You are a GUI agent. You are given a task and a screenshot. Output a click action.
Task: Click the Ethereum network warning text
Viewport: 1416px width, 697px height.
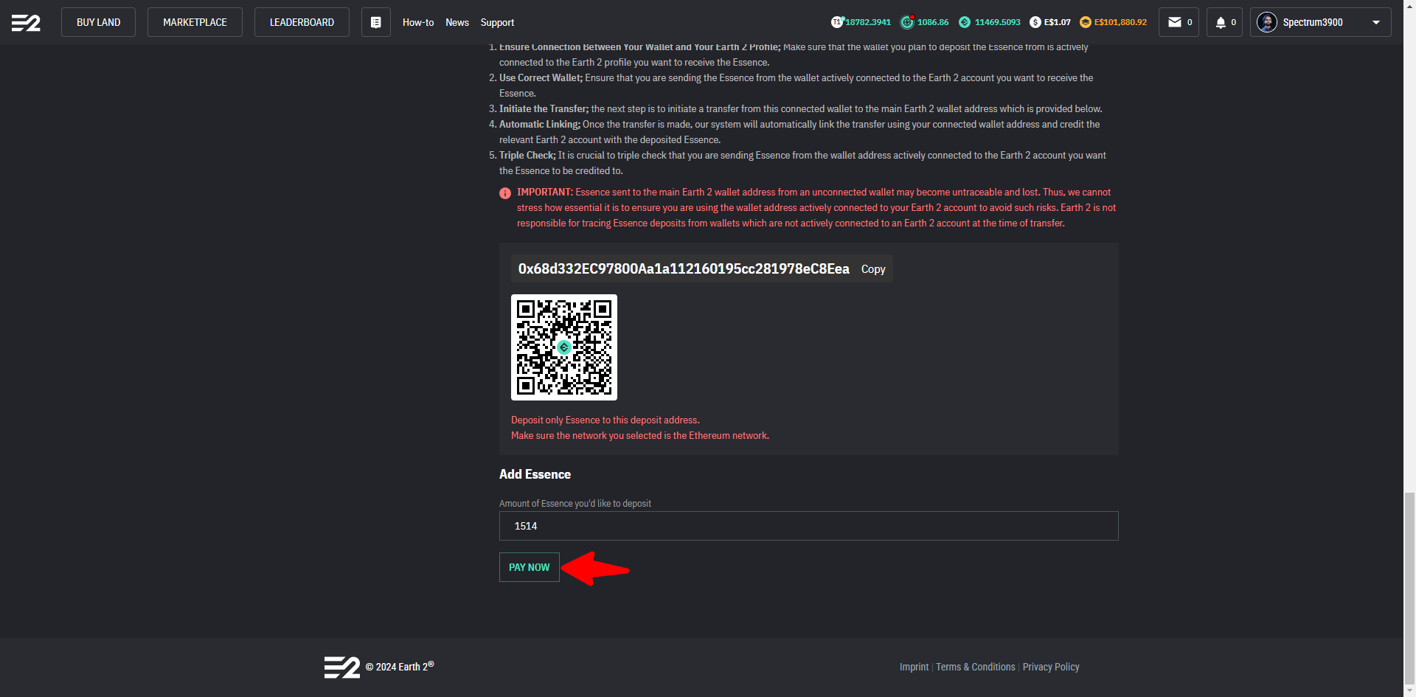(x=640, y=435)
